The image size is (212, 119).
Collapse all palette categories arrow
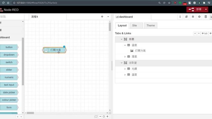18,117
